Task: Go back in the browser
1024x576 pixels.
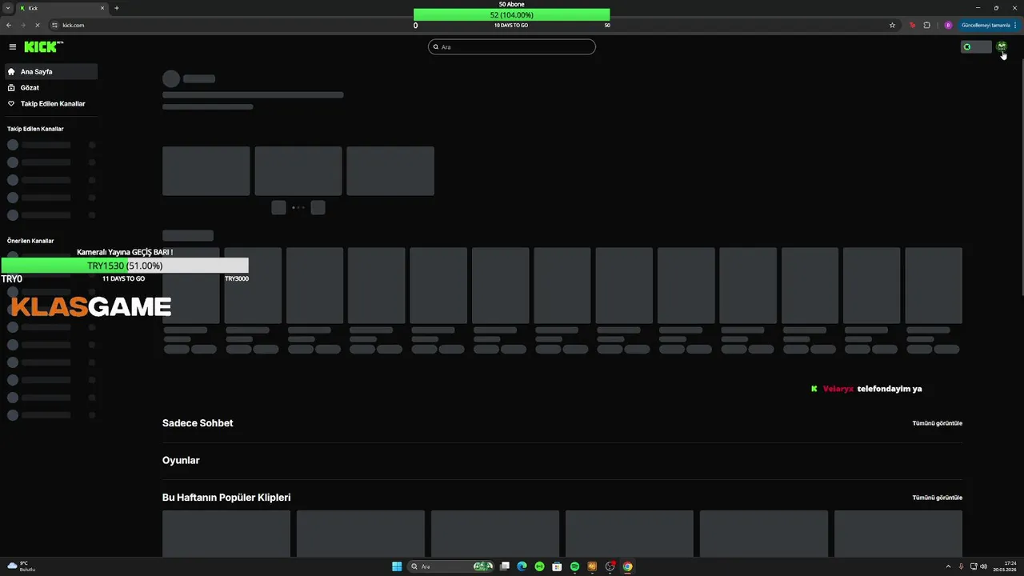Action: click(9, 25)
